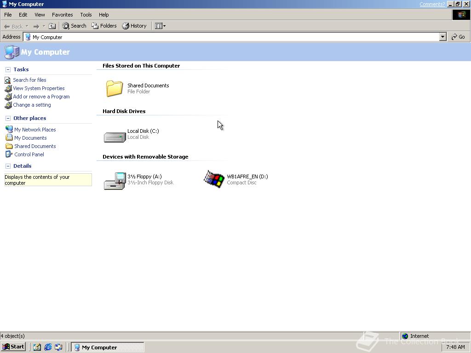Open the View menu

(x=40, y=15)
